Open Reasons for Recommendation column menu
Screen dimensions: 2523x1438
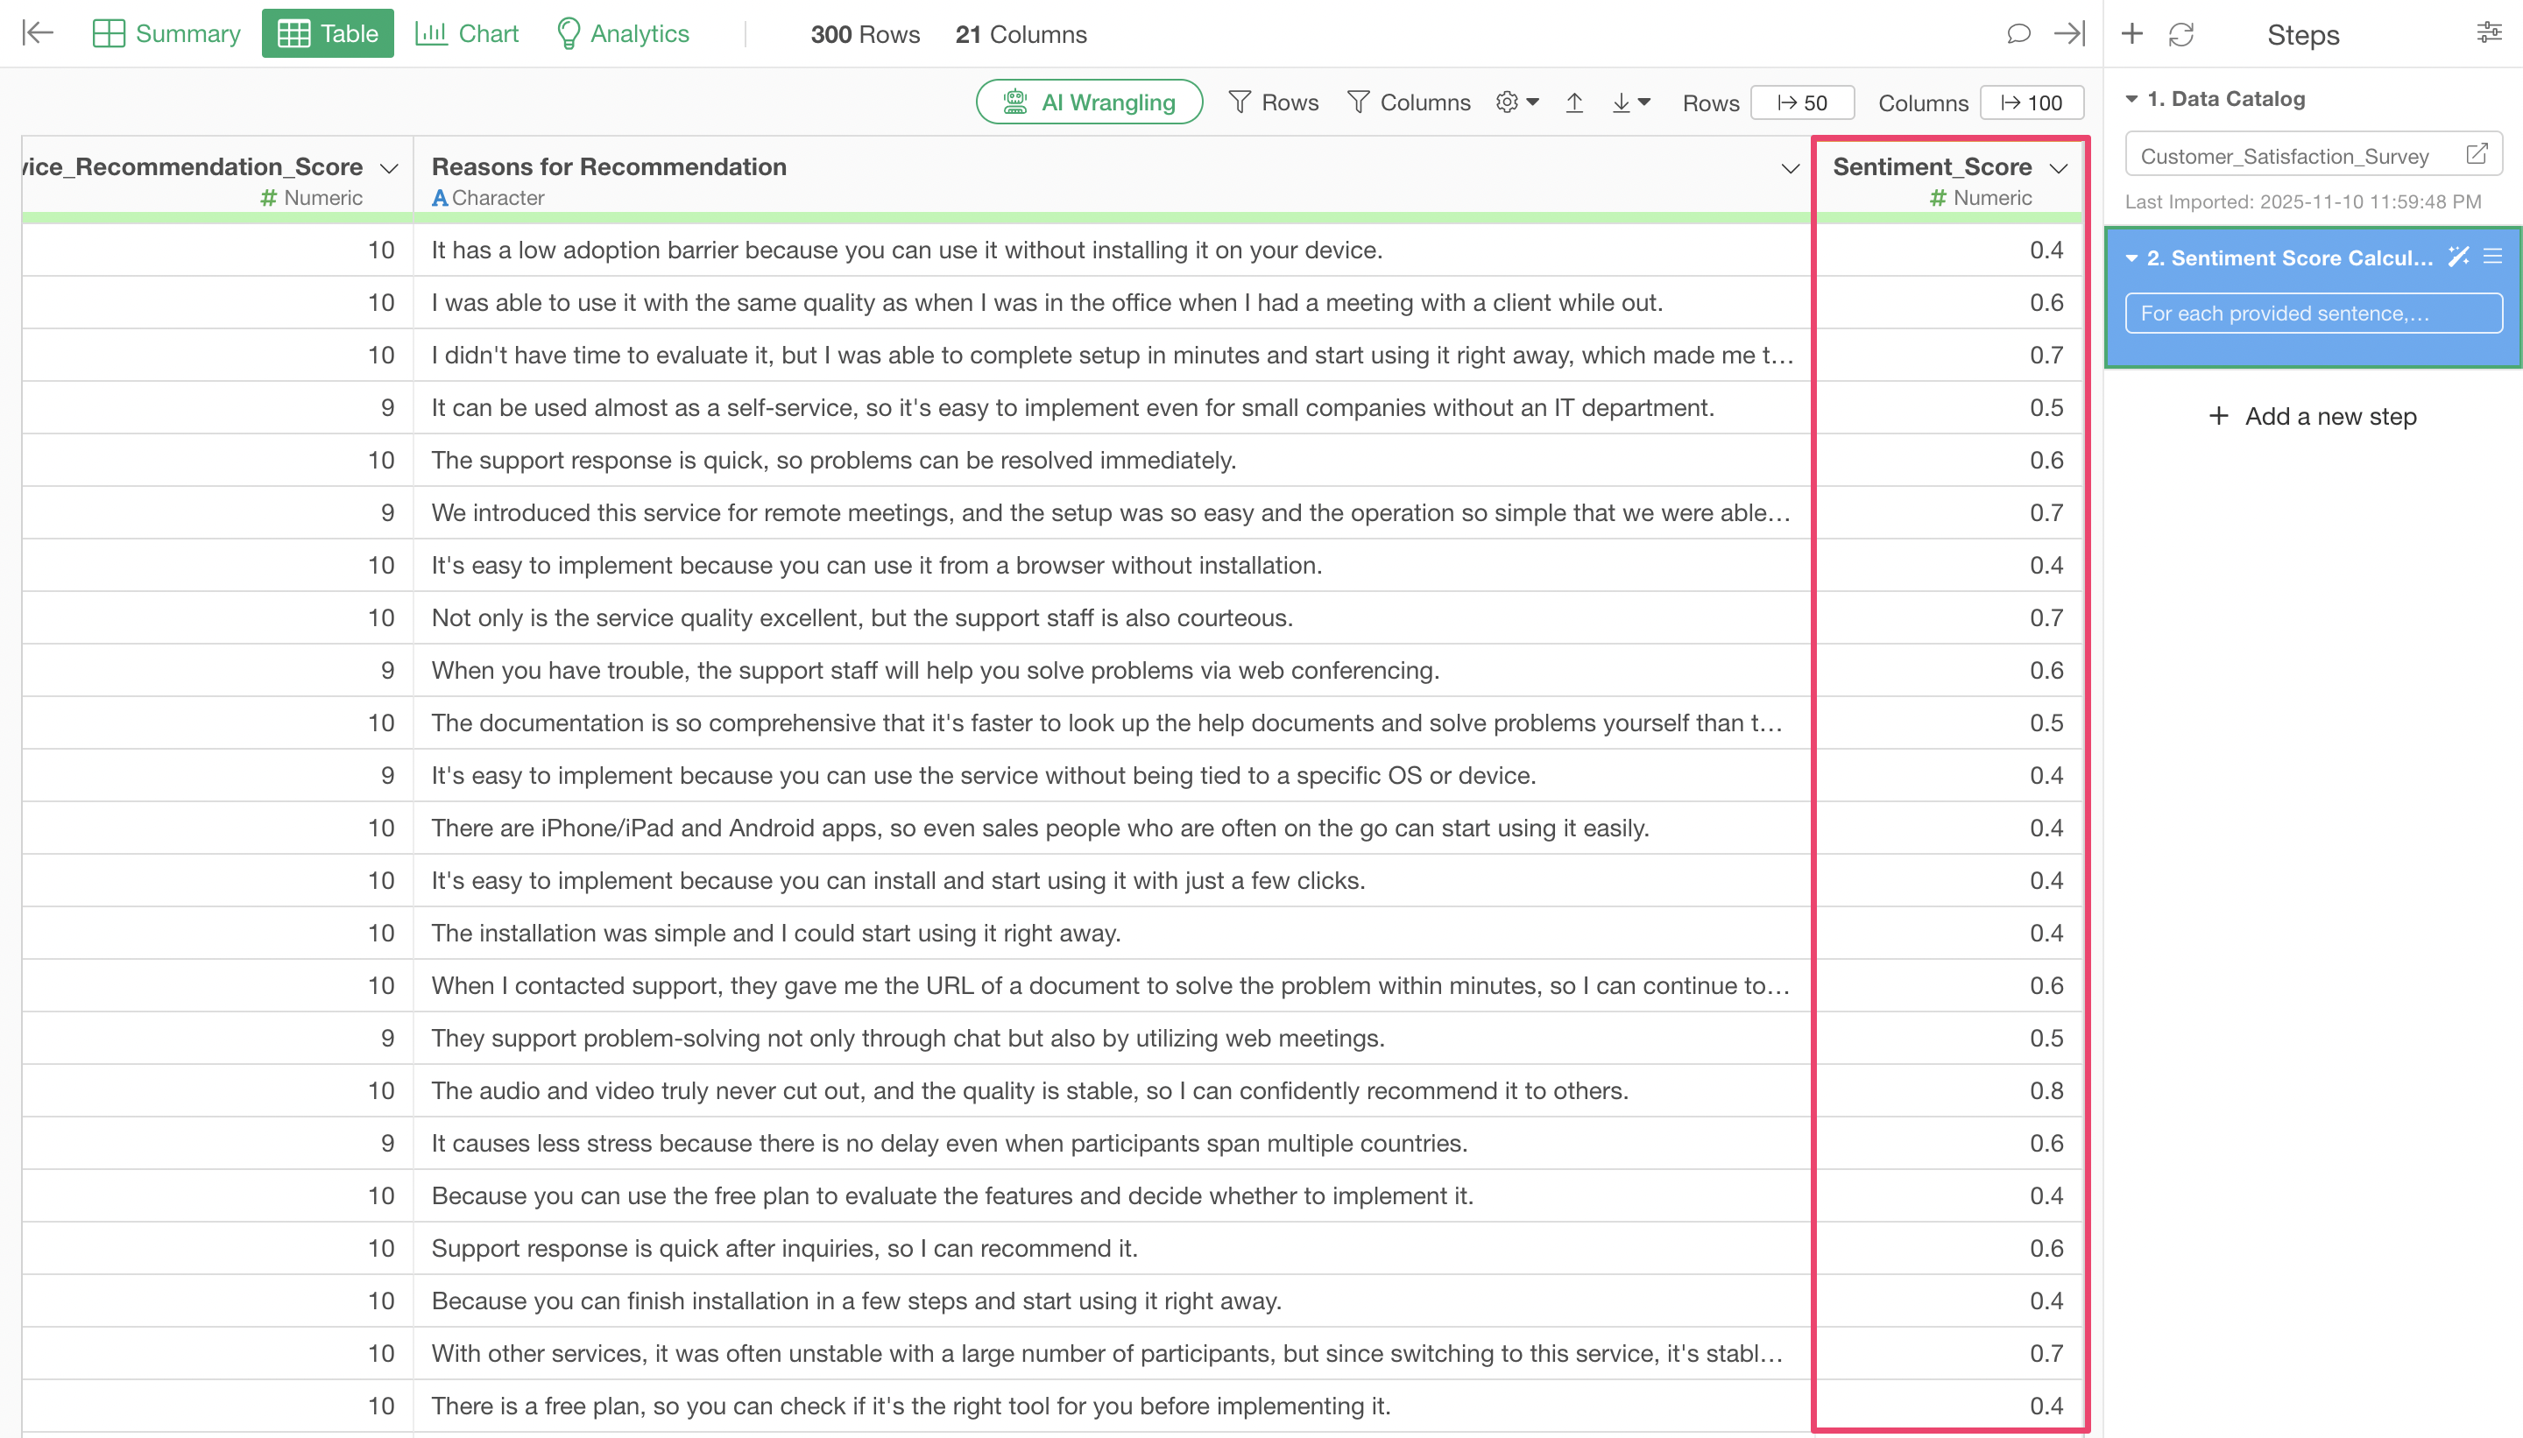click(1789, 168)
